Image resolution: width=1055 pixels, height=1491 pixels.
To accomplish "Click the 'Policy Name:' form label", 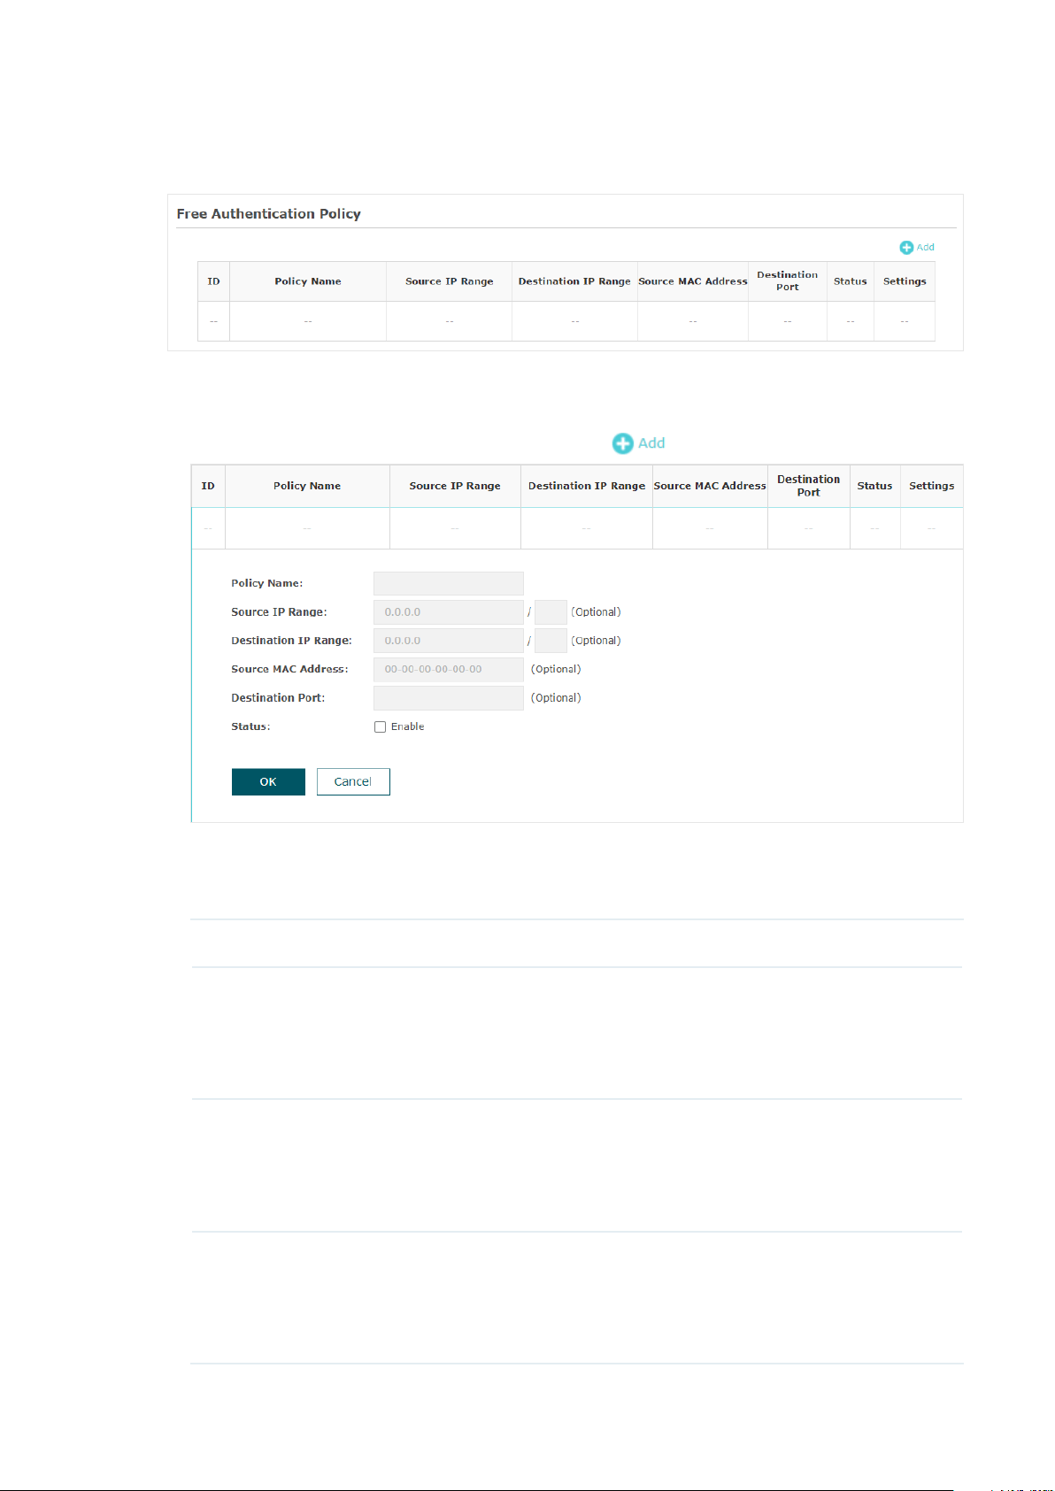I will 267,583.
